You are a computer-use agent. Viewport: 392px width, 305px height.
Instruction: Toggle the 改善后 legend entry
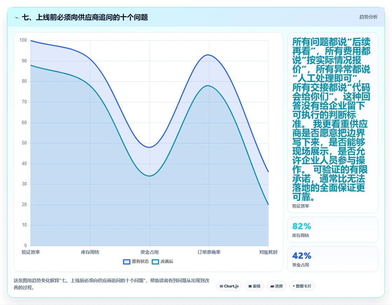click(162, 262)
